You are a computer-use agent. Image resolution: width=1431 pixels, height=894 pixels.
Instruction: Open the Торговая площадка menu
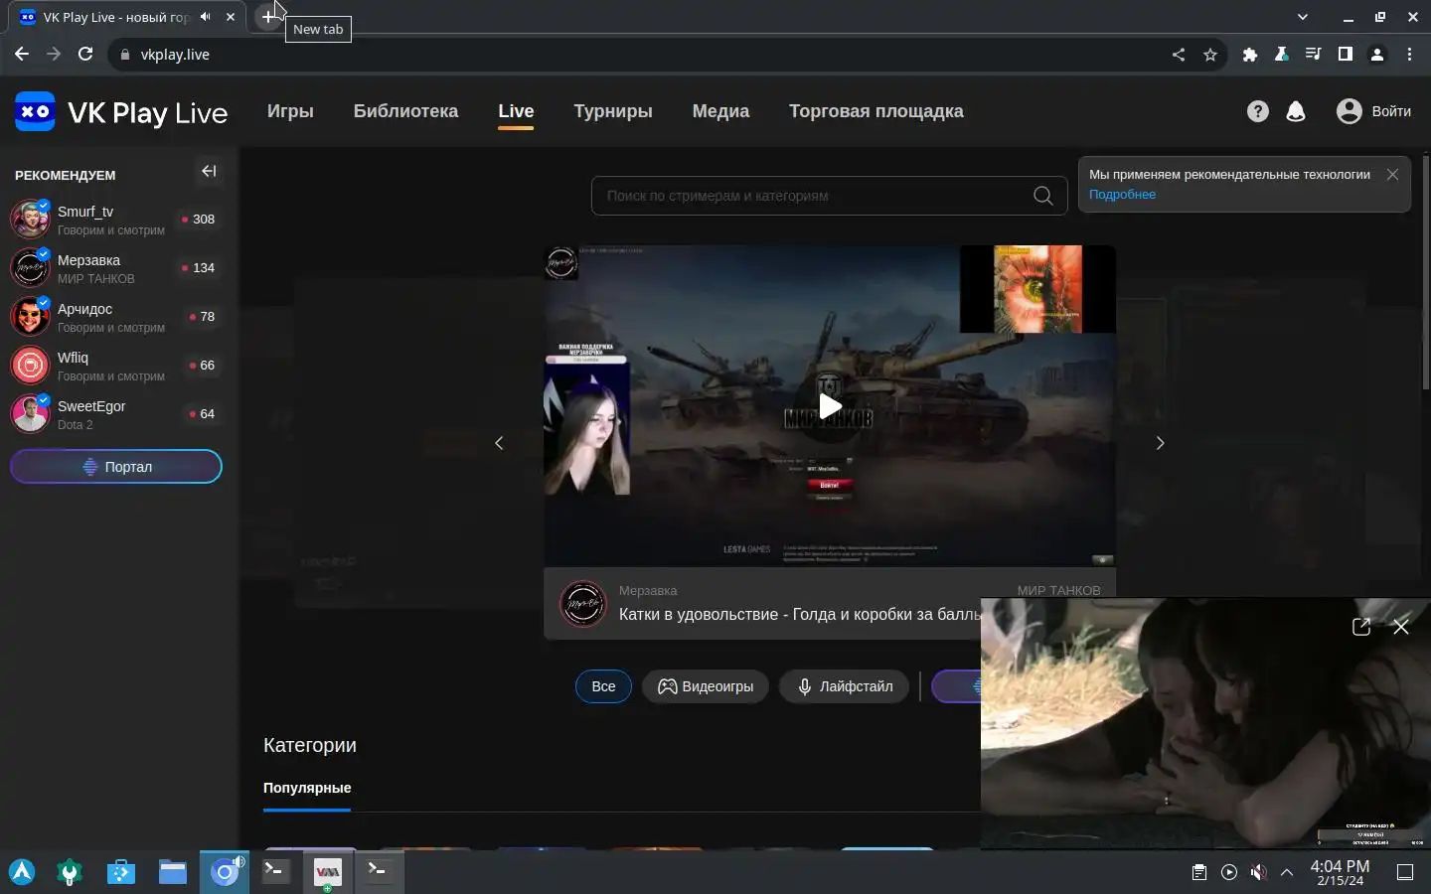[876, 111]
